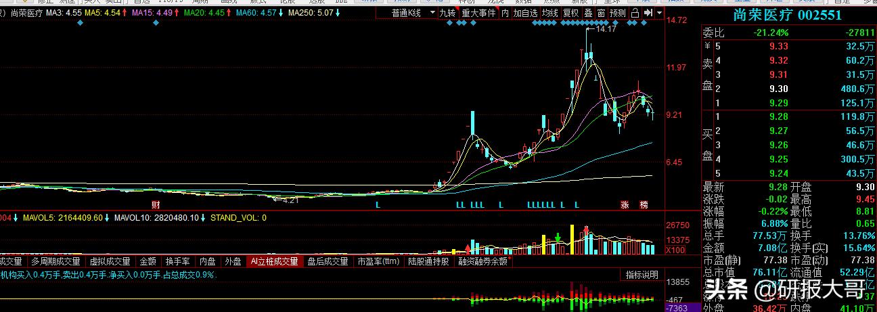Toggle 均线 moving average lines
The image size is (877, 312).
click(550, 13)
